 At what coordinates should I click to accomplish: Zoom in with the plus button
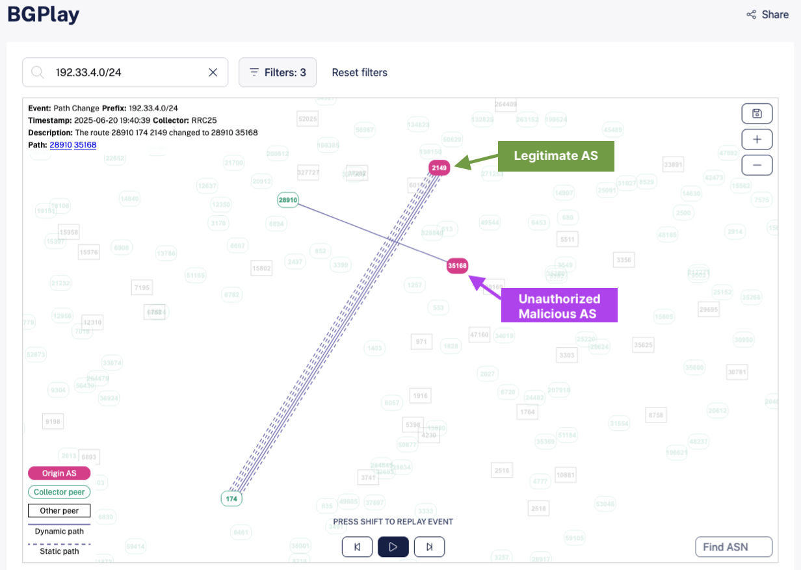click(757, 139)
